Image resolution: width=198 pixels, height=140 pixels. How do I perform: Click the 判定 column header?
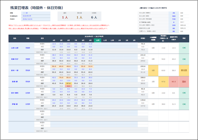184,38
